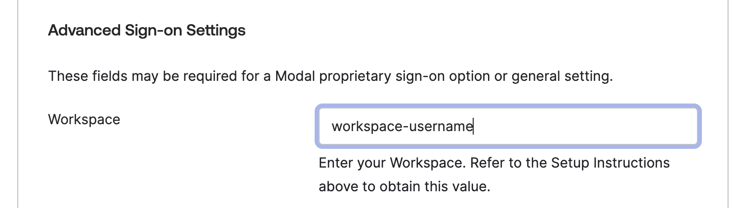Click empty space inside Workspace field

(593, 127)
